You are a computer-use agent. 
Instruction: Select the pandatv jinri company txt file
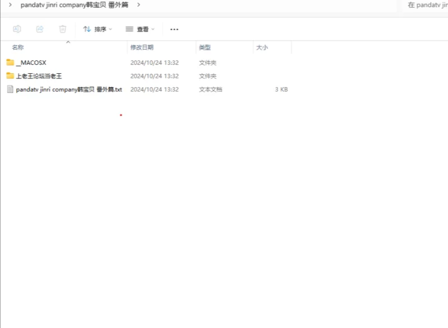click(x=69, y=90)
